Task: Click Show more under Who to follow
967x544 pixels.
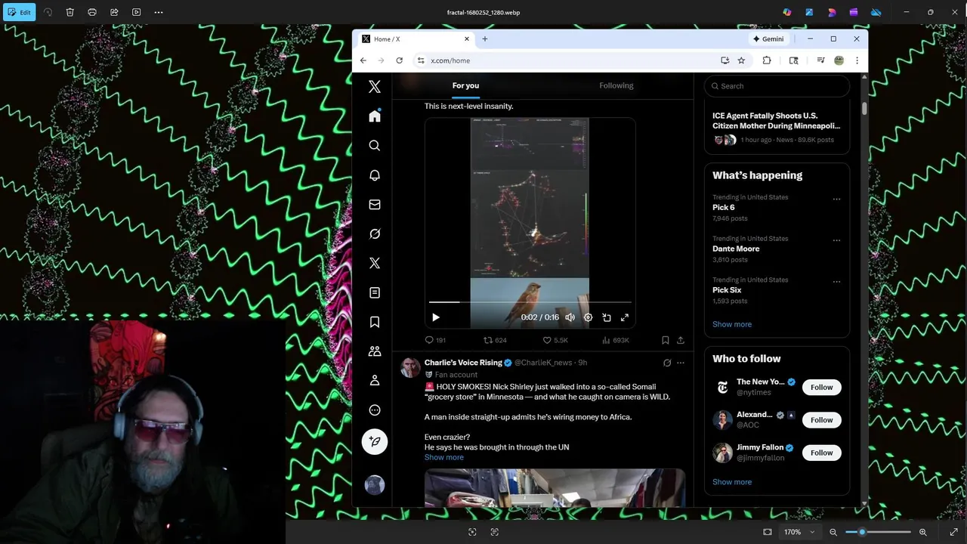Action: pyautogui.click(x=732, y=482)
